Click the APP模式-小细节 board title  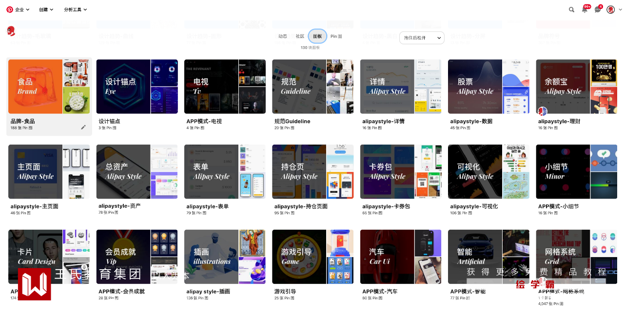[x=559, y=206]
